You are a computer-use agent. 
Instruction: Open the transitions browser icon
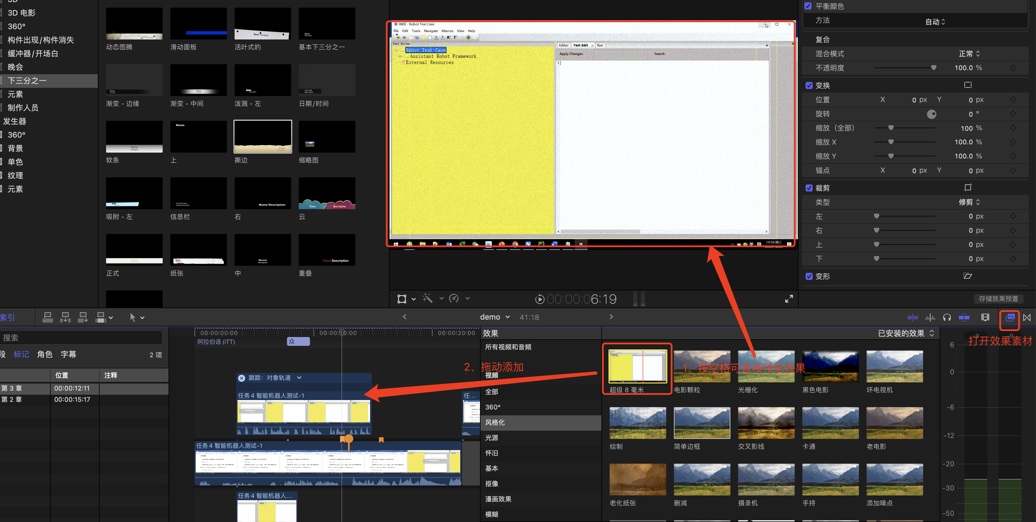(x=1027, y=318)
